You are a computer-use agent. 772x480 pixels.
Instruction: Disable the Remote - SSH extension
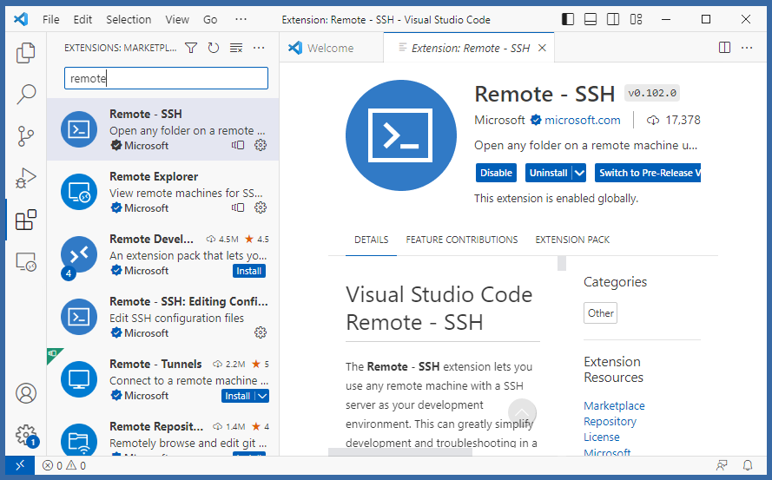(x=496, y=173)
